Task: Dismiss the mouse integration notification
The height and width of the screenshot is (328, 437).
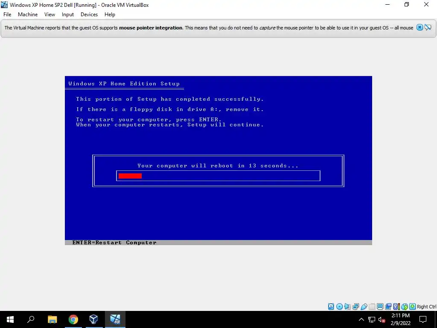Action: (420, 27)
